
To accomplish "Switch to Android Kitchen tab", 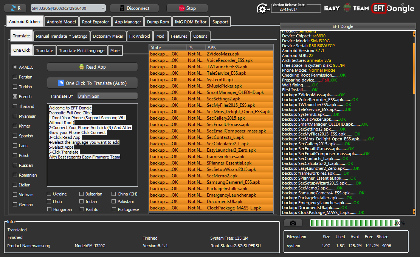I will (24, 22).
